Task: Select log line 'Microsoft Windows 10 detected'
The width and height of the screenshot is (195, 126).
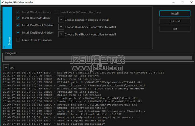Action: tap(73, 89)
